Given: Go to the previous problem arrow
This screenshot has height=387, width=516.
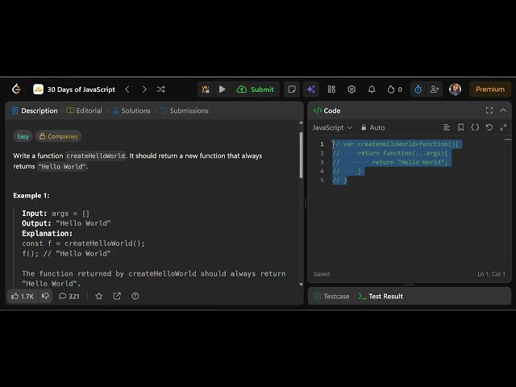Looking at the screenshot, I should point(127,89).
